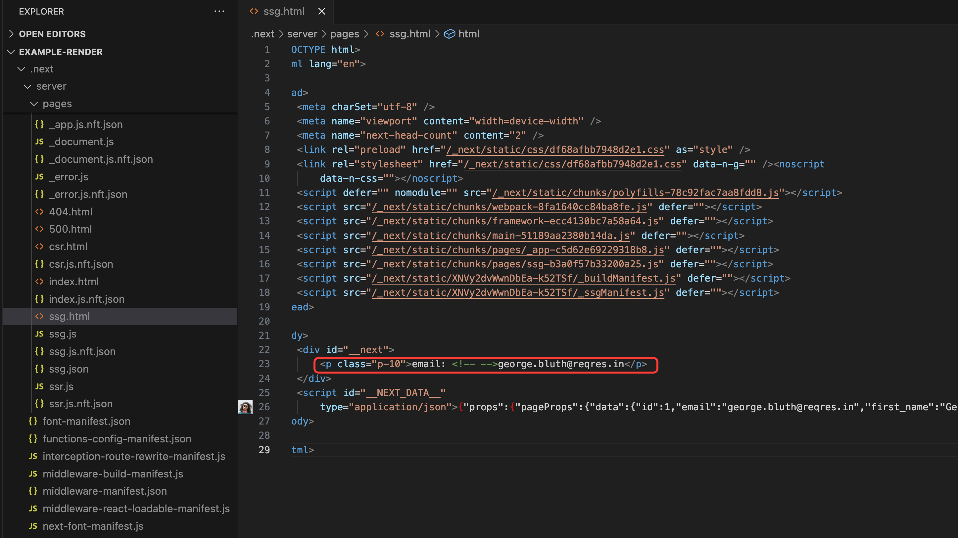Screen dimensions: 958x538
Task: Click the html symbol icon in breadcrumb
Action: click(450, 34)
